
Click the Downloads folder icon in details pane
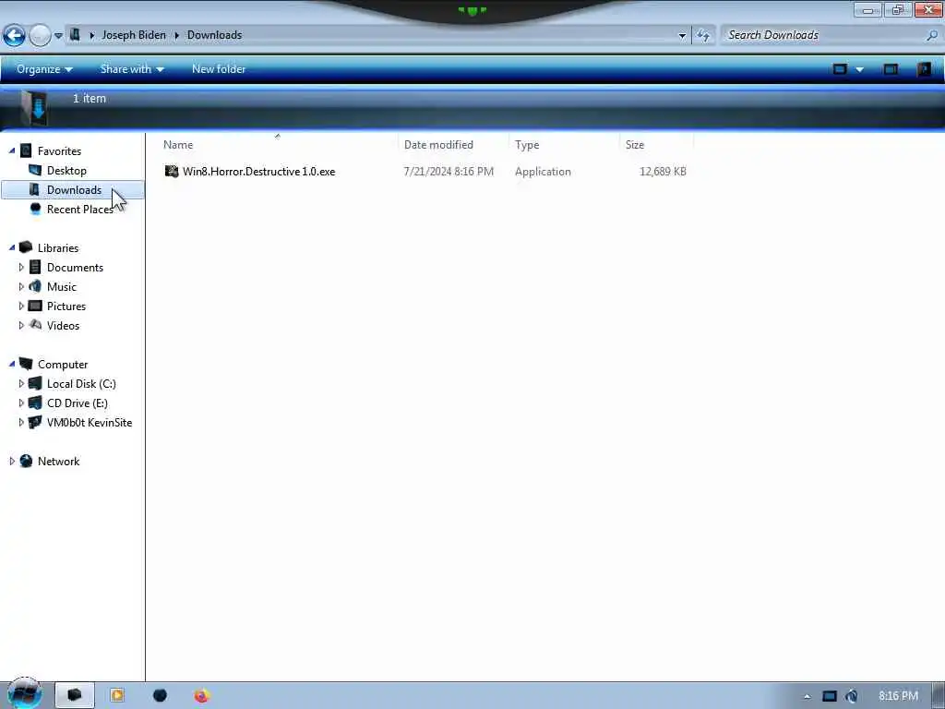34,107
